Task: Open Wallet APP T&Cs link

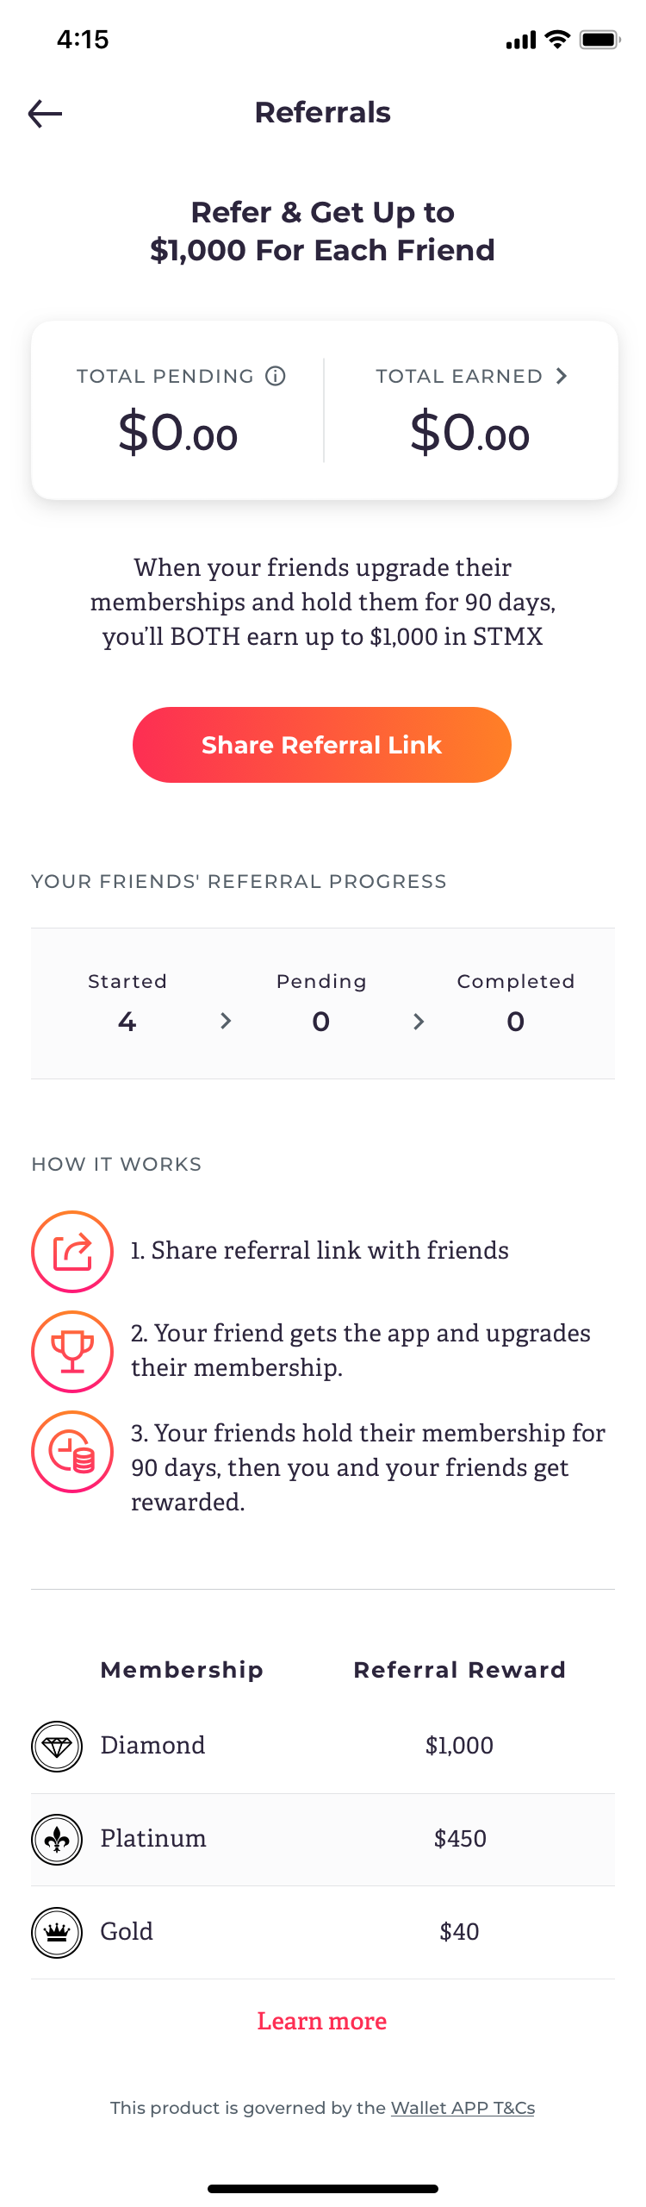Action: 463,2108
